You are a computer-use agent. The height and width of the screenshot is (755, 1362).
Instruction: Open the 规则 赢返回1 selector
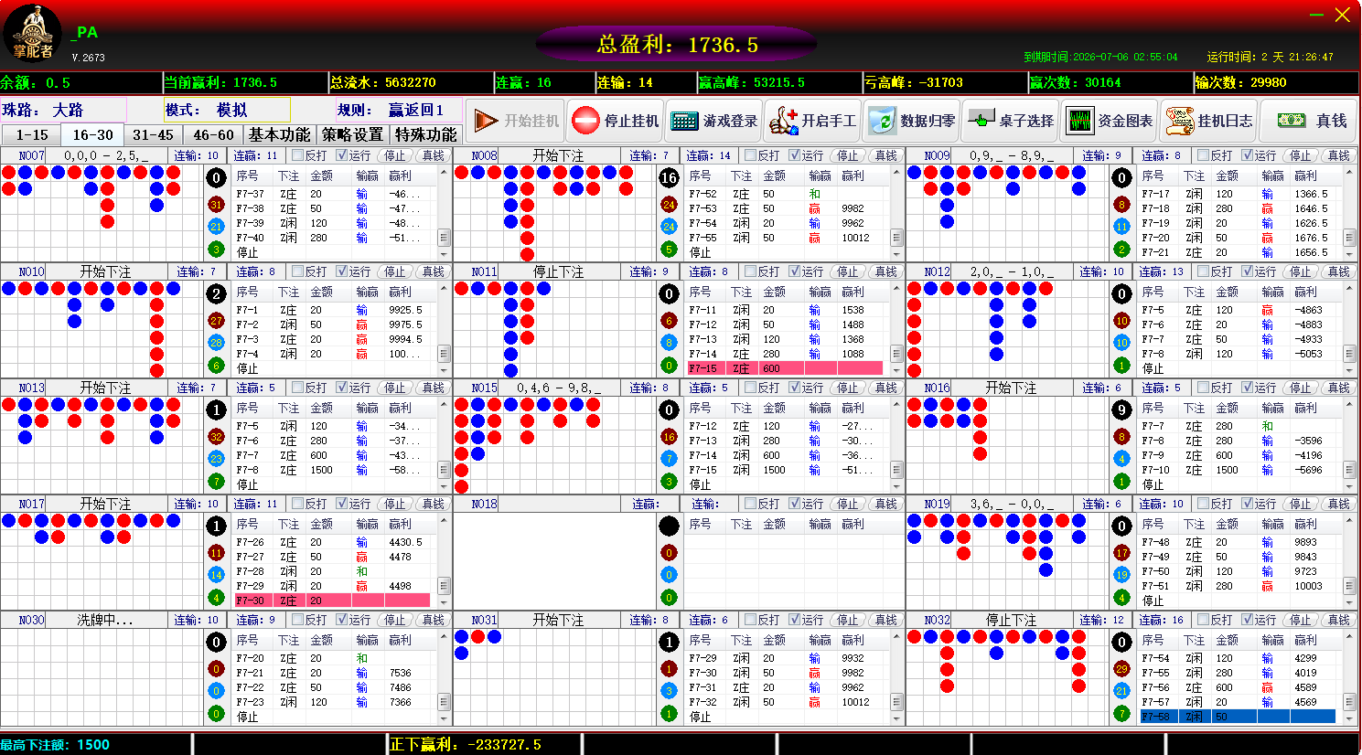click(x=397, y=110)
